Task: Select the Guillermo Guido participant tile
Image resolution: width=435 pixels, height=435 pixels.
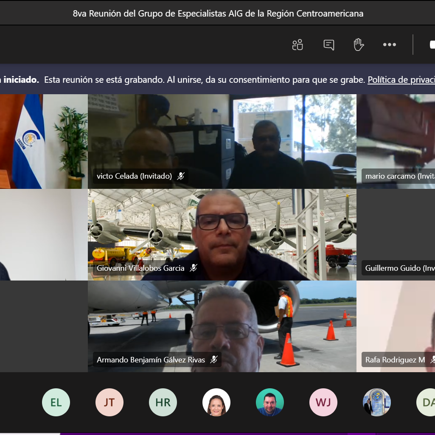Action: pos(396,229)
